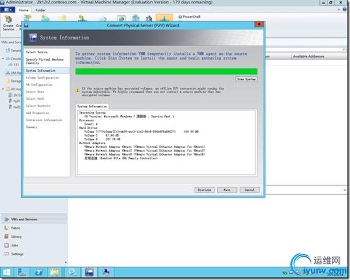The height and width of the screenshot is (280, 350).
Task: Open the ribbon application menu dropdown
Action: coord(8,10)
